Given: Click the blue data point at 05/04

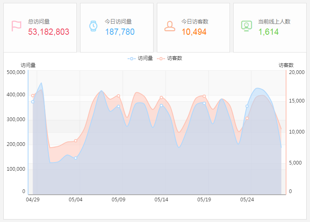Looking at the screenshot, I should (x=76, y=158).
